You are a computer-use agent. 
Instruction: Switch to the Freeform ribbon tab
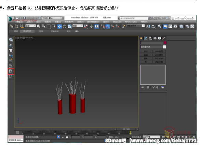coord(26,31)
